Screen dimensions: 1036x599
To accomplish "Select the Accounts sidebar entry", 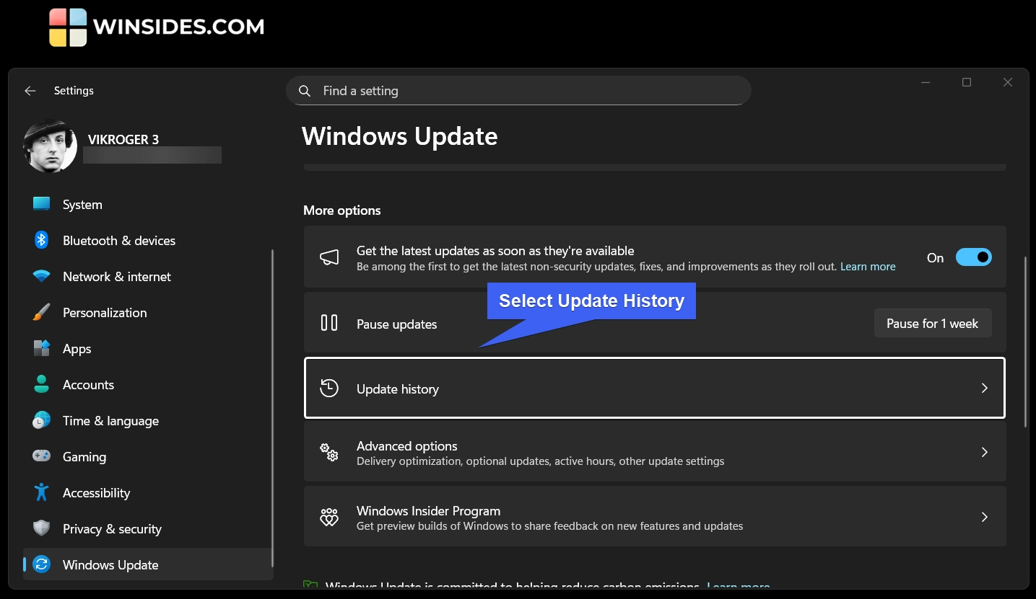I will click(x=88, y=384).
